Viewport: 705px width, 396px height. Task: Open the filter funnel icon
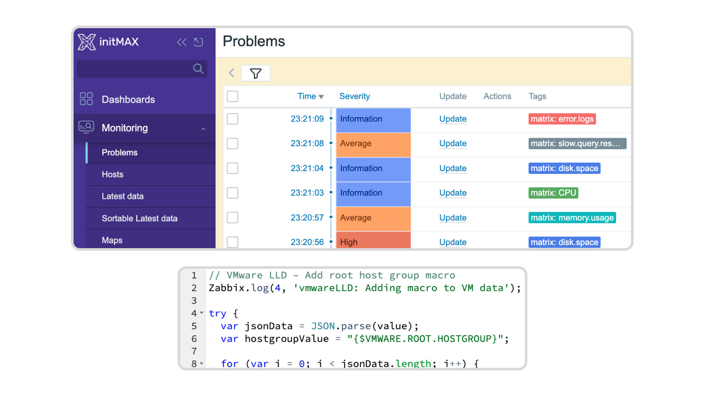coord(256,73)
